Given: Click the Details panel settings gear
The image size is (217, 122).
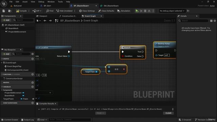Looking at the screenshot, I should click(x=215, y=21).
